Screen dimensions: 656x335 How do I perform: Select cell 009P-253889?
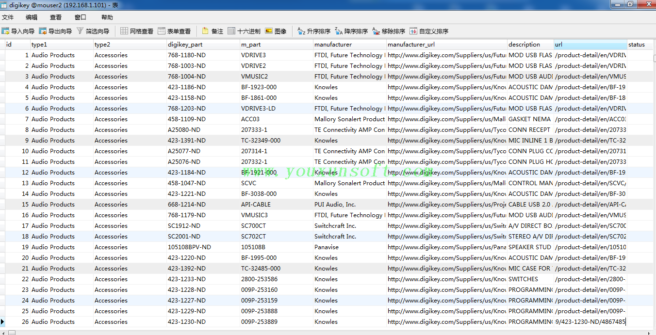277,321
